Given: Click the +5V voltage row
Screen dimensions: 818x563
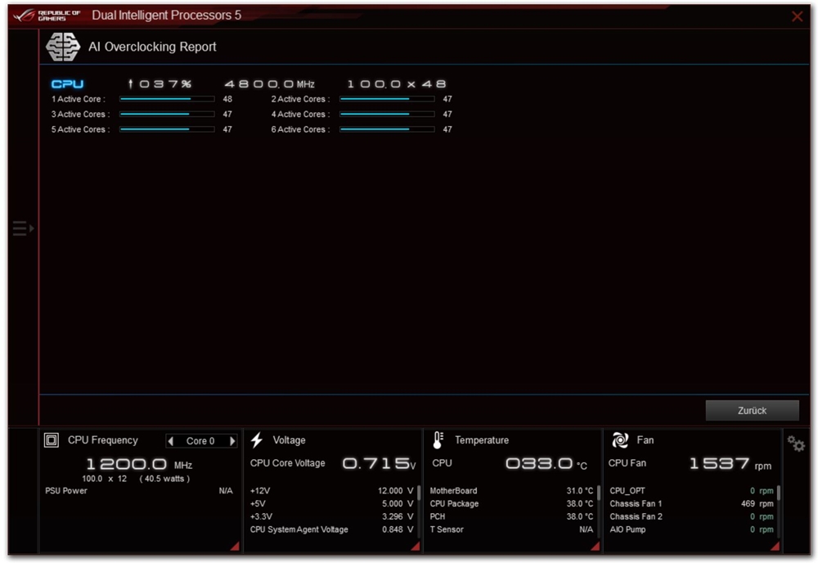Looking at the screenshot, I should [332, 504].
